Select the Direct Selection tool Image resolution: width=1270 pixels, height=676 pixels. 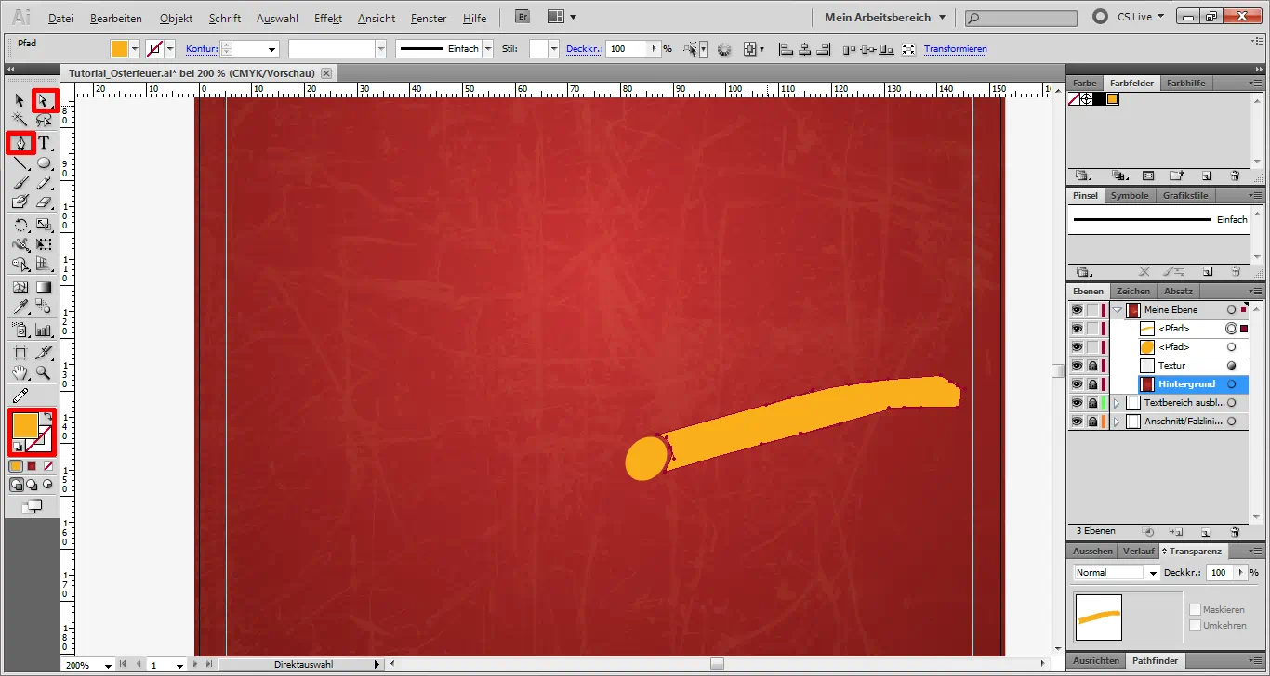pos(45,100)
